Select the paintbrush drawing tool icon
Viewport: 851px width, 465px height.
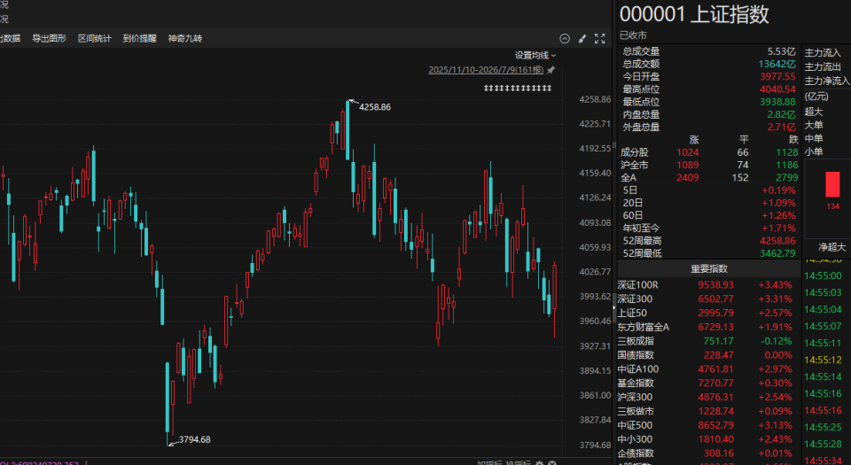pos(582,38)
